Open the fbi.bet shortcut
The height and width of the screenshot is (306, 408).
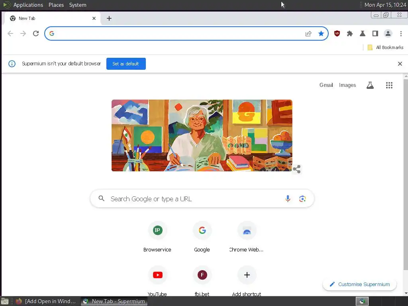click(x=202, y=281)
